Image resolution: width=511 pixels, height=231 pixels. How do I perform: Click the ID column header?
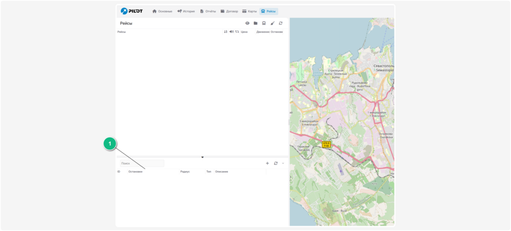[x=119, y=172]
